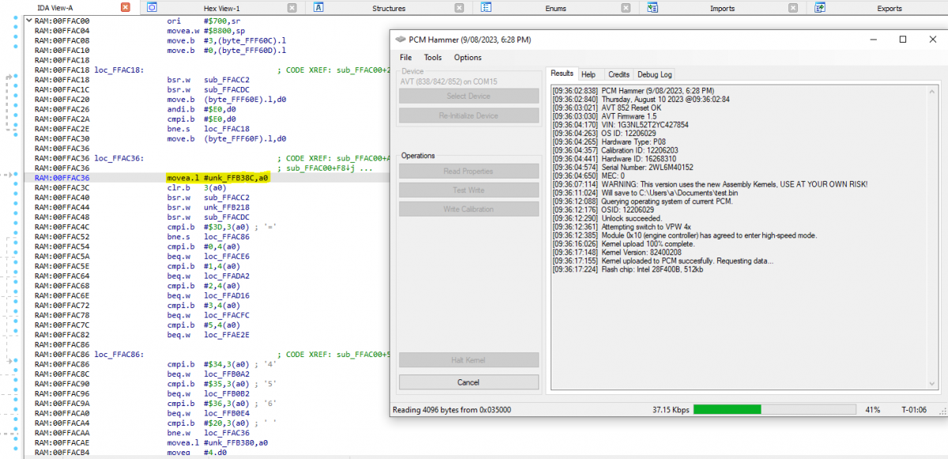Click the Re-Initialize Device button

click(468, 115)
